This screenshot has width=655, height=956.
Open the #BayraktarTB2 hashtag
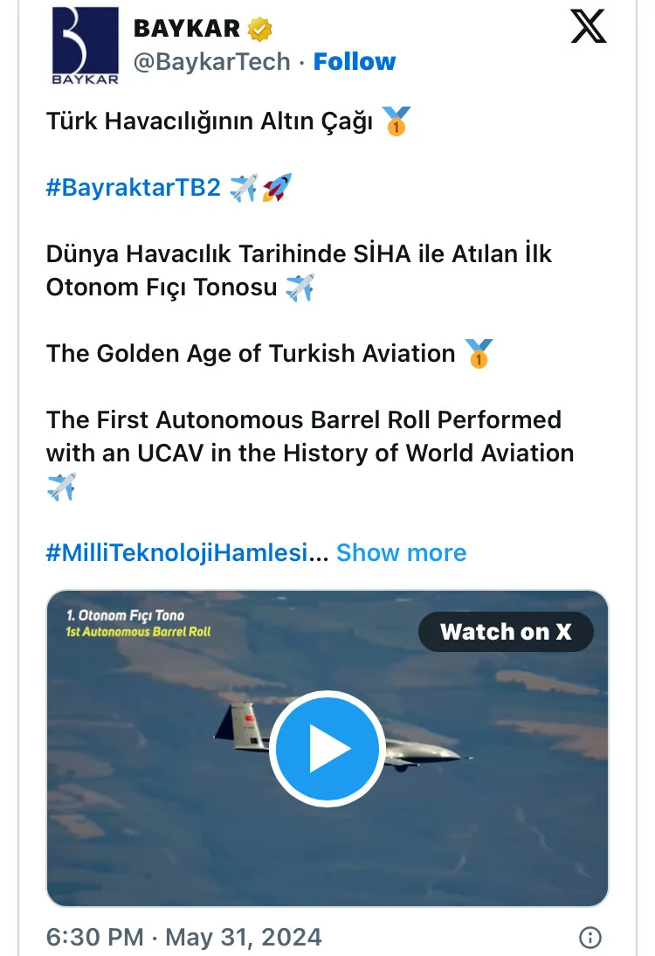click(134, 188)
